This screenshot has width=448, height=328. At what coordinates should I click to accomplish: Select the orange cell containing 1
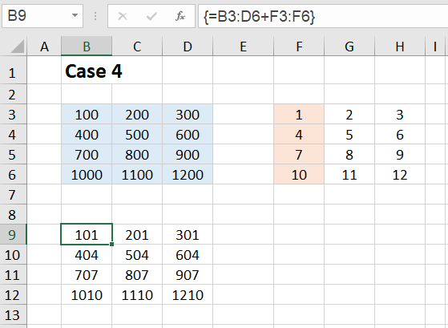coord(299,115)
